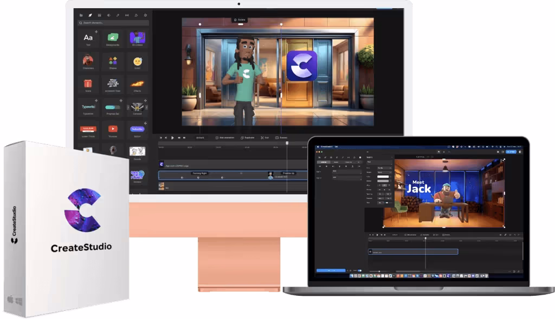Click the Add animation button
This screenshot has height=319, width=555.
[225, 138]
